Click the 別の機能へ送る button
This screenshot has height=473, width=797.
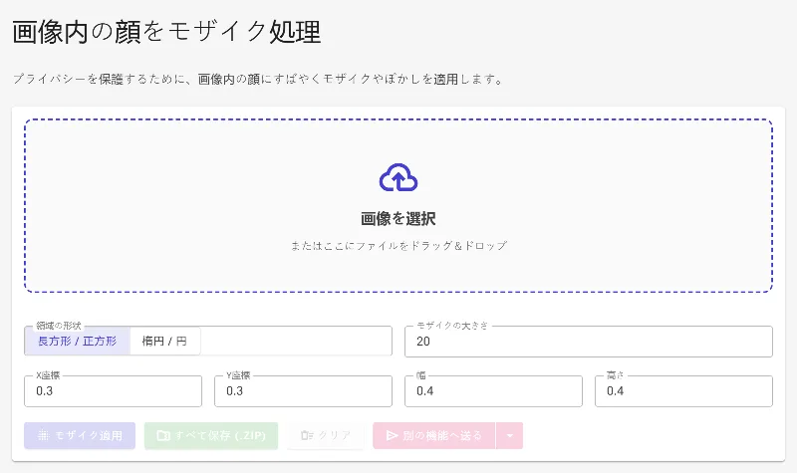[x=434, y=435]
